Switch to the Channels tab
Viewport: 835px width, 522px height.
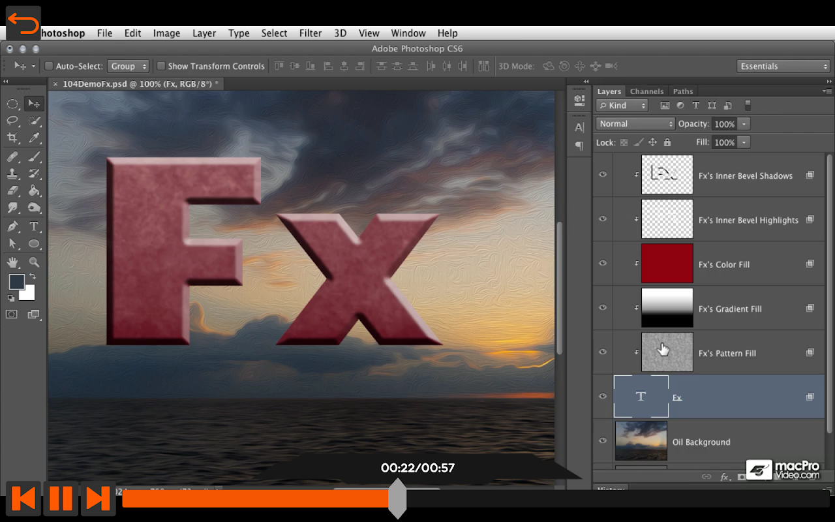646,91
